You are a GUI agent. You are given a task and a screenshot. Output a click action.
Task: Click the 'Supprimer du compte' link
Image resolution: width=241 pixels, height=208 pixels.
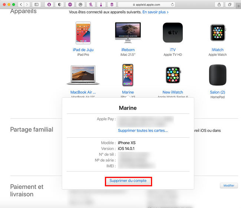(x=128, y=181)
